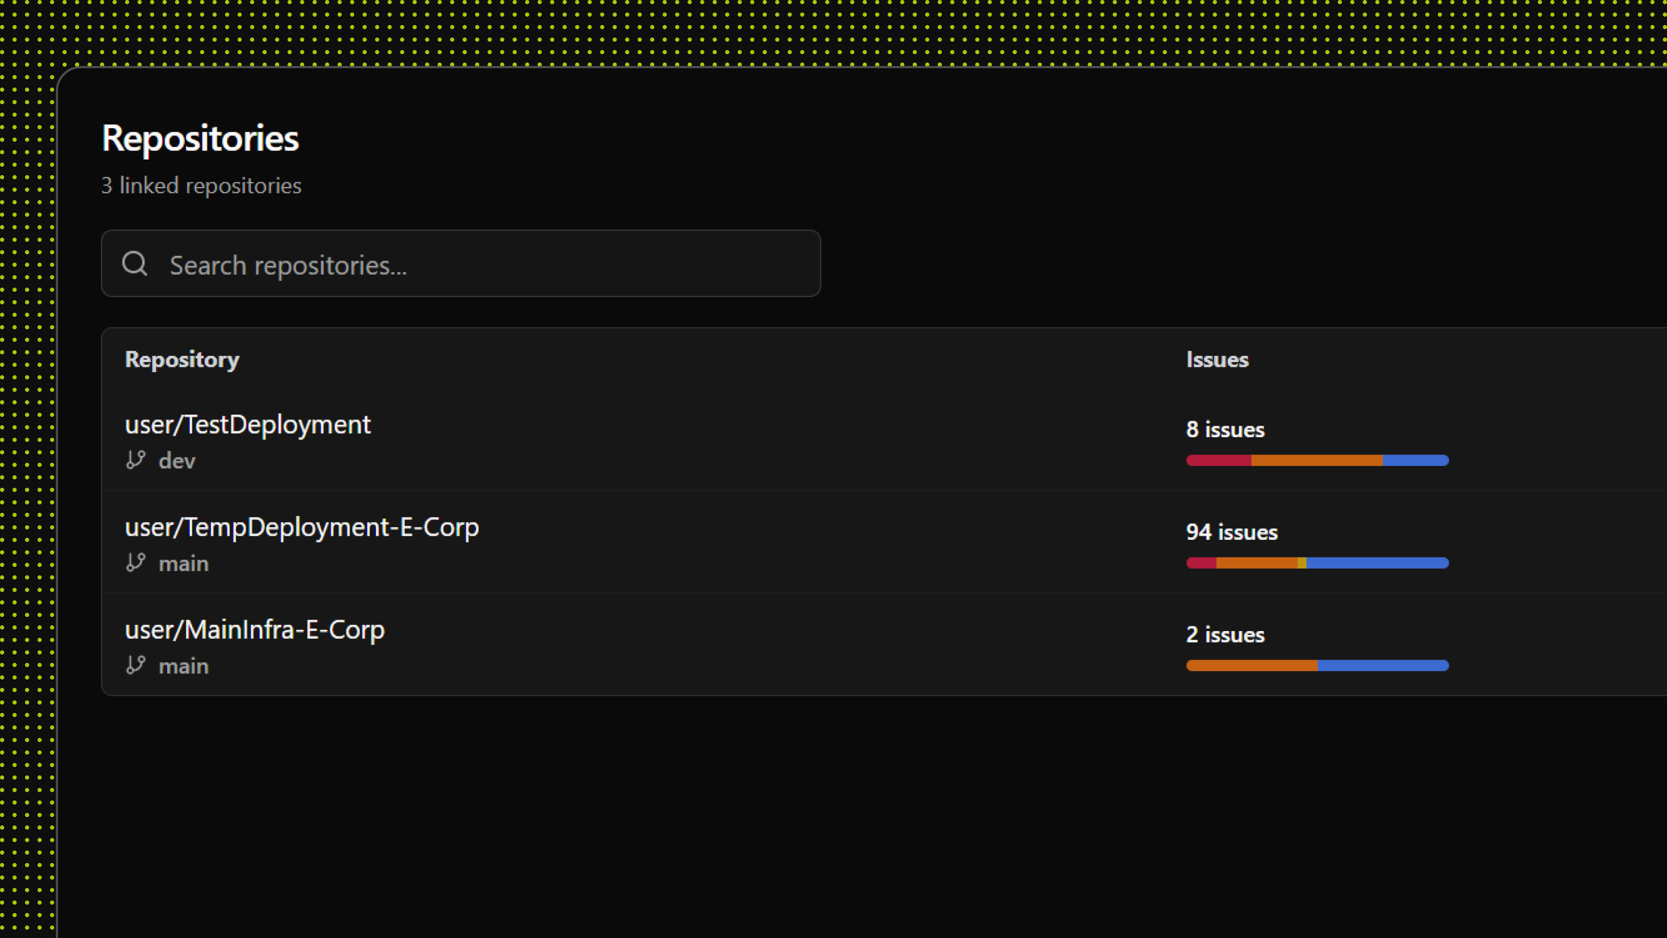Click the 8 issues label
The height and width of the screenshot is (938, 1667).
(1224, 430)
